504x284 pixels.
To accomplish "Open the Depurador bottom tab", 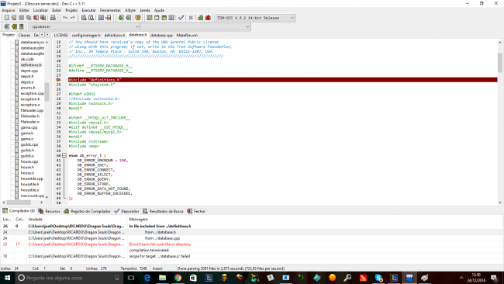I will 126,211.
